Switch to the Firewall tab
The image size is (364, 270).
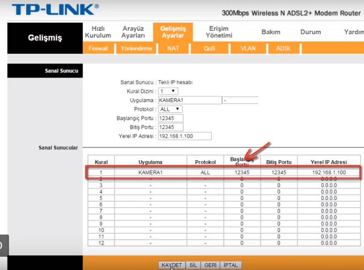click(98, 48)
